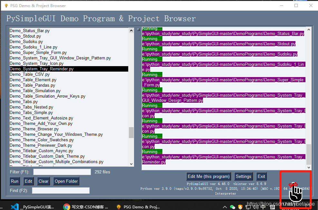The height and width of the screenshot is (210, 318).
Task: Click the lightbulb icon in title bar
Action: [6, 6]
